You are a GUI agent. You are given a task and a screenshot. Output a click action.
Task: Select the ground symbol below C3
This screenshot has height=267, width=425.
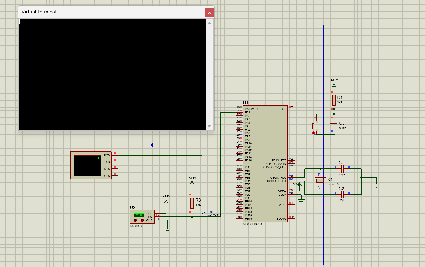tap(334, 145)
